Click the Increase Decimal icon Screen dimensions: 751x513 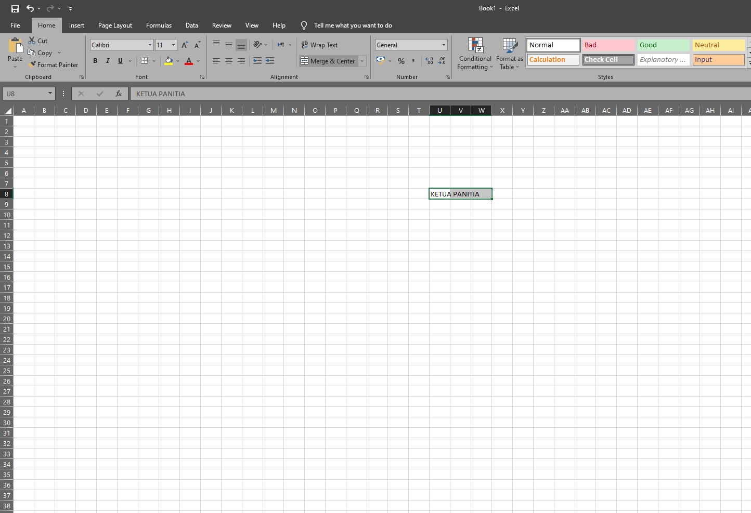[429, 61]
